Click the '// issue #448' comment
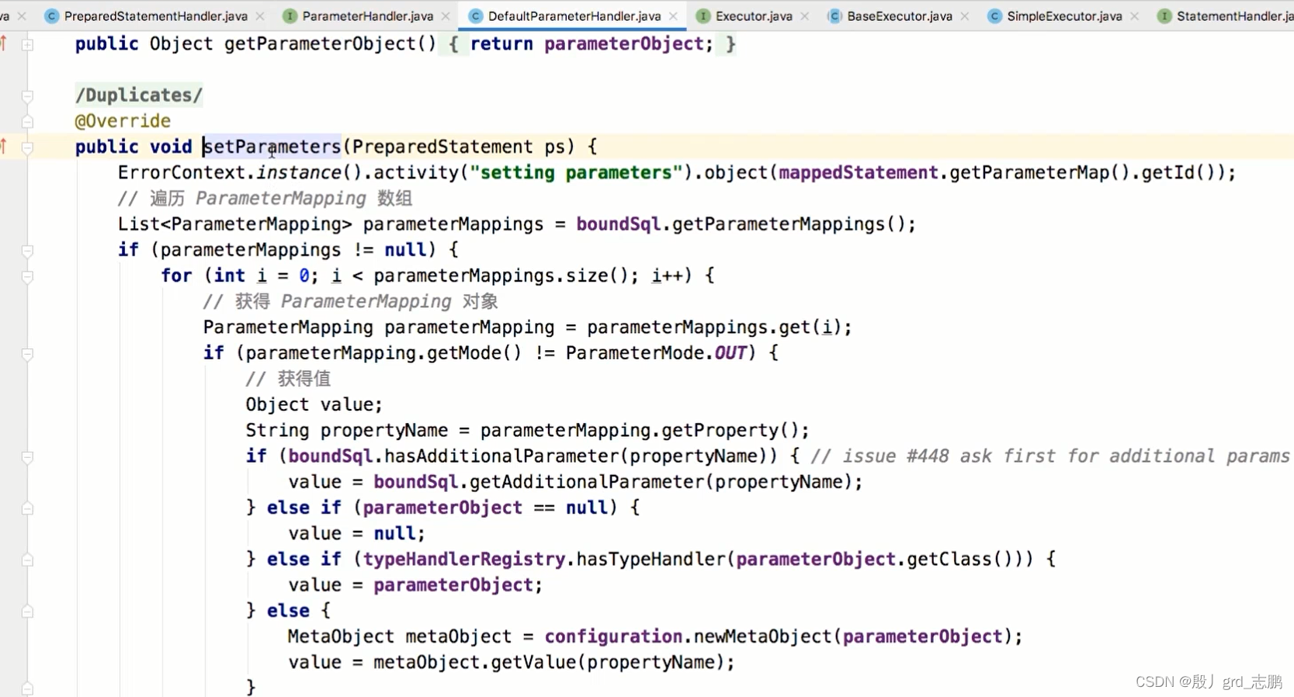The image size is (1294, 697). pos(1050,456)
